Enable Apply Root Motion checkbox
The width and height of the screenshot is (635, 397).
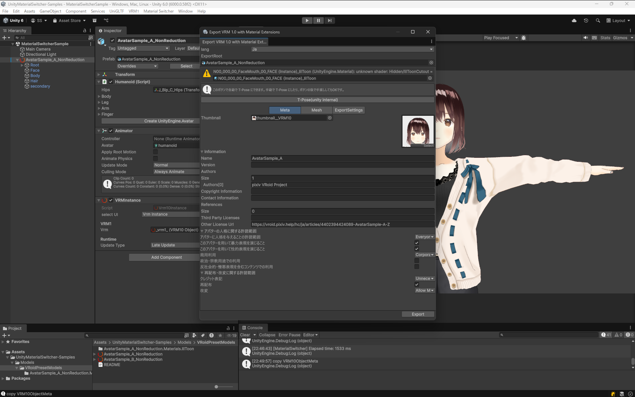point(155,152)
